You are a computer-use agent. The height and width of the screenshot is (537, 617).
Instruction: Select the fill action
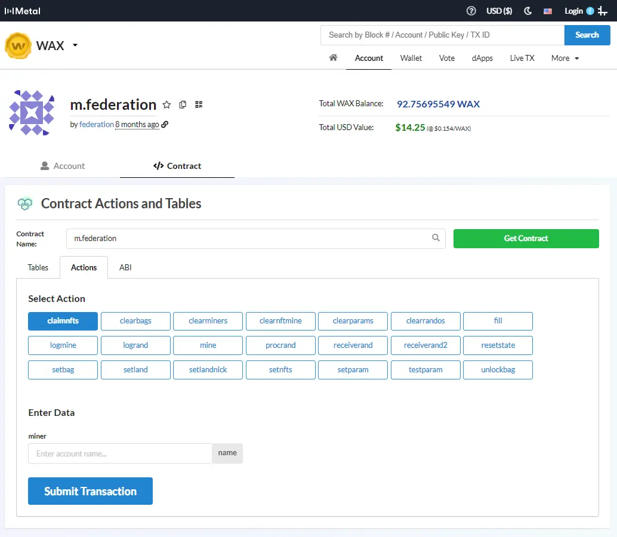pos(498,321)
